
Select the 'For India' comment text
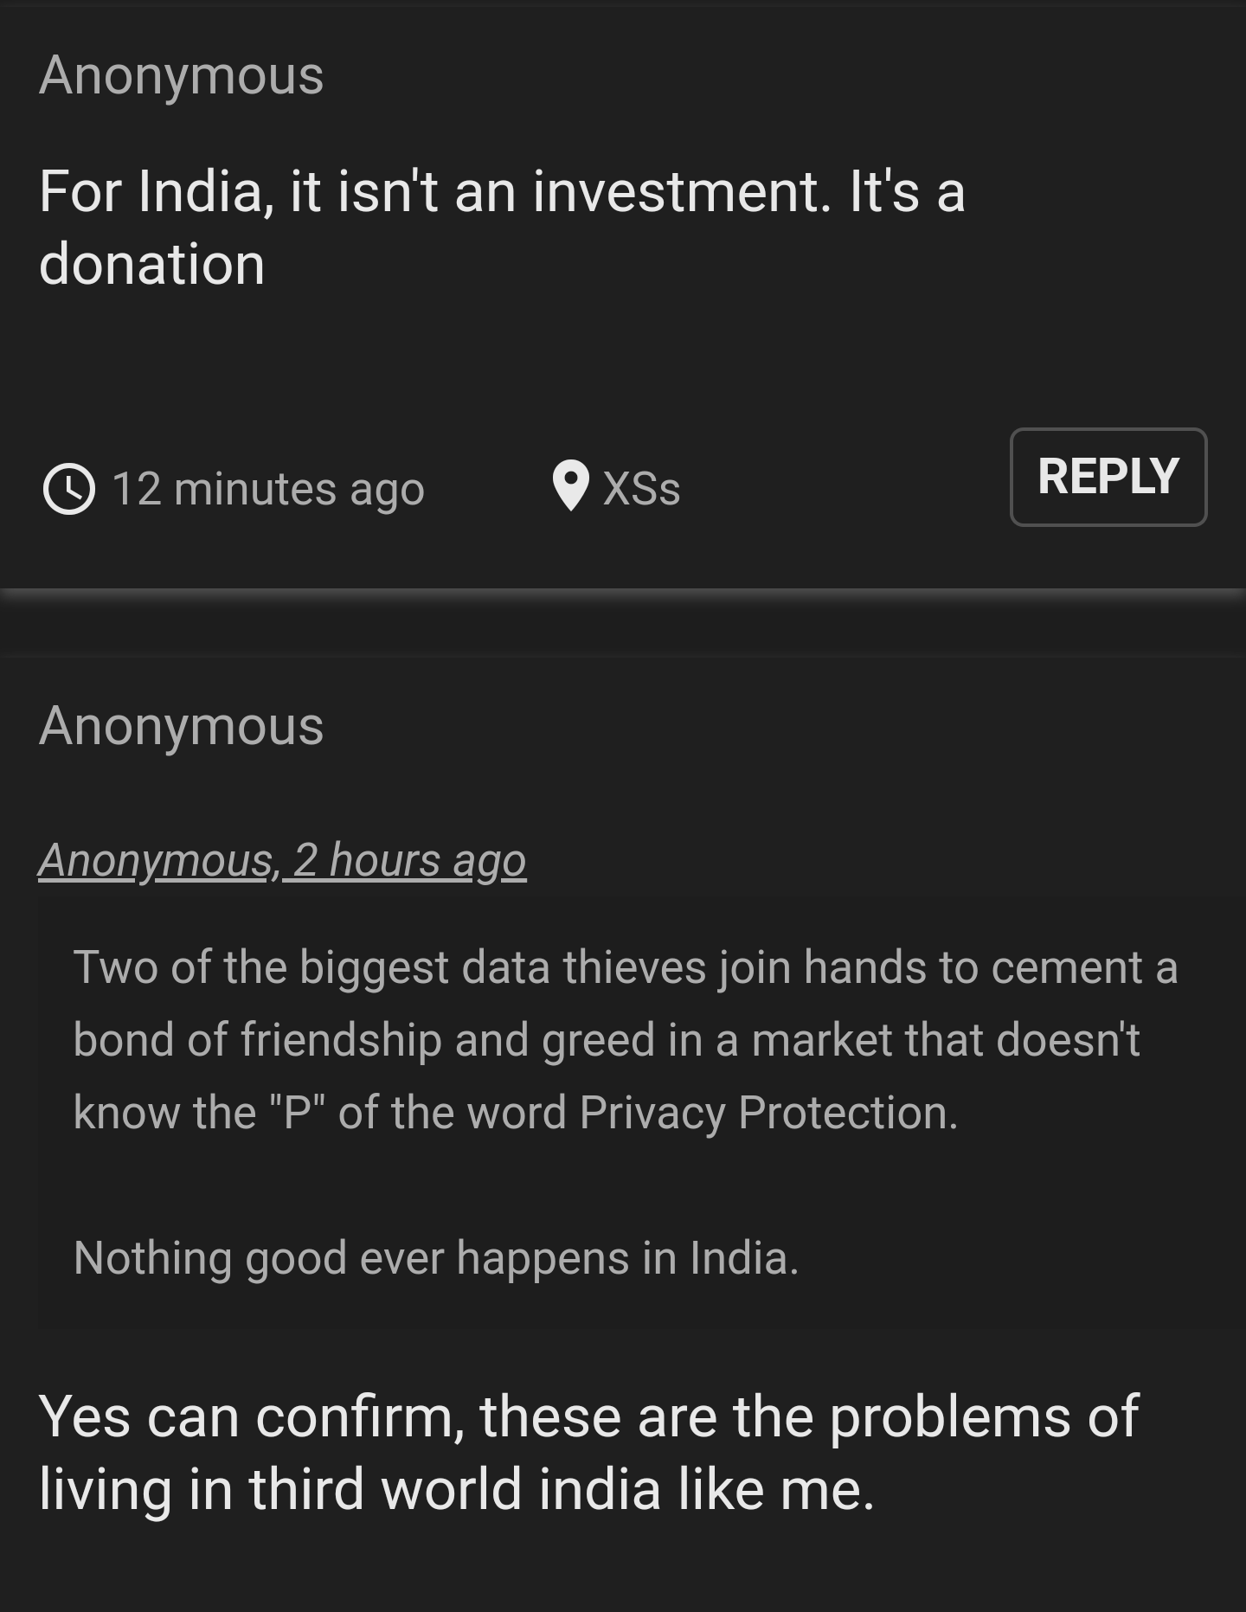point(502,225)
